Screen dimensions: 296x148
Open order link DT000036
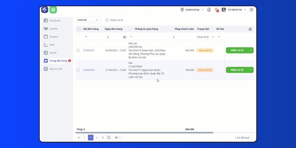pos(89,70)
